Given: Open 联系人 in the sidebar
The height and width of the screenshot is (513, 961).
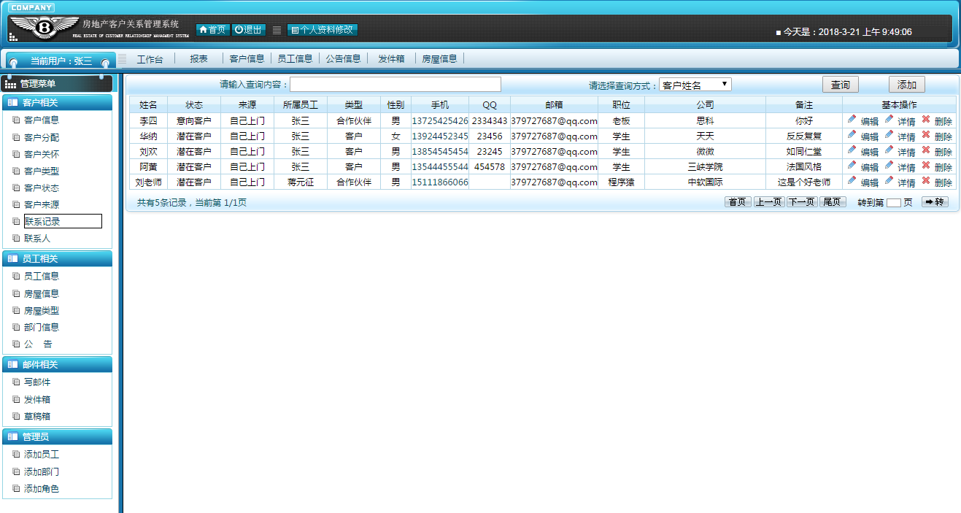Looking at the screenshot, I should pos(37,238).
